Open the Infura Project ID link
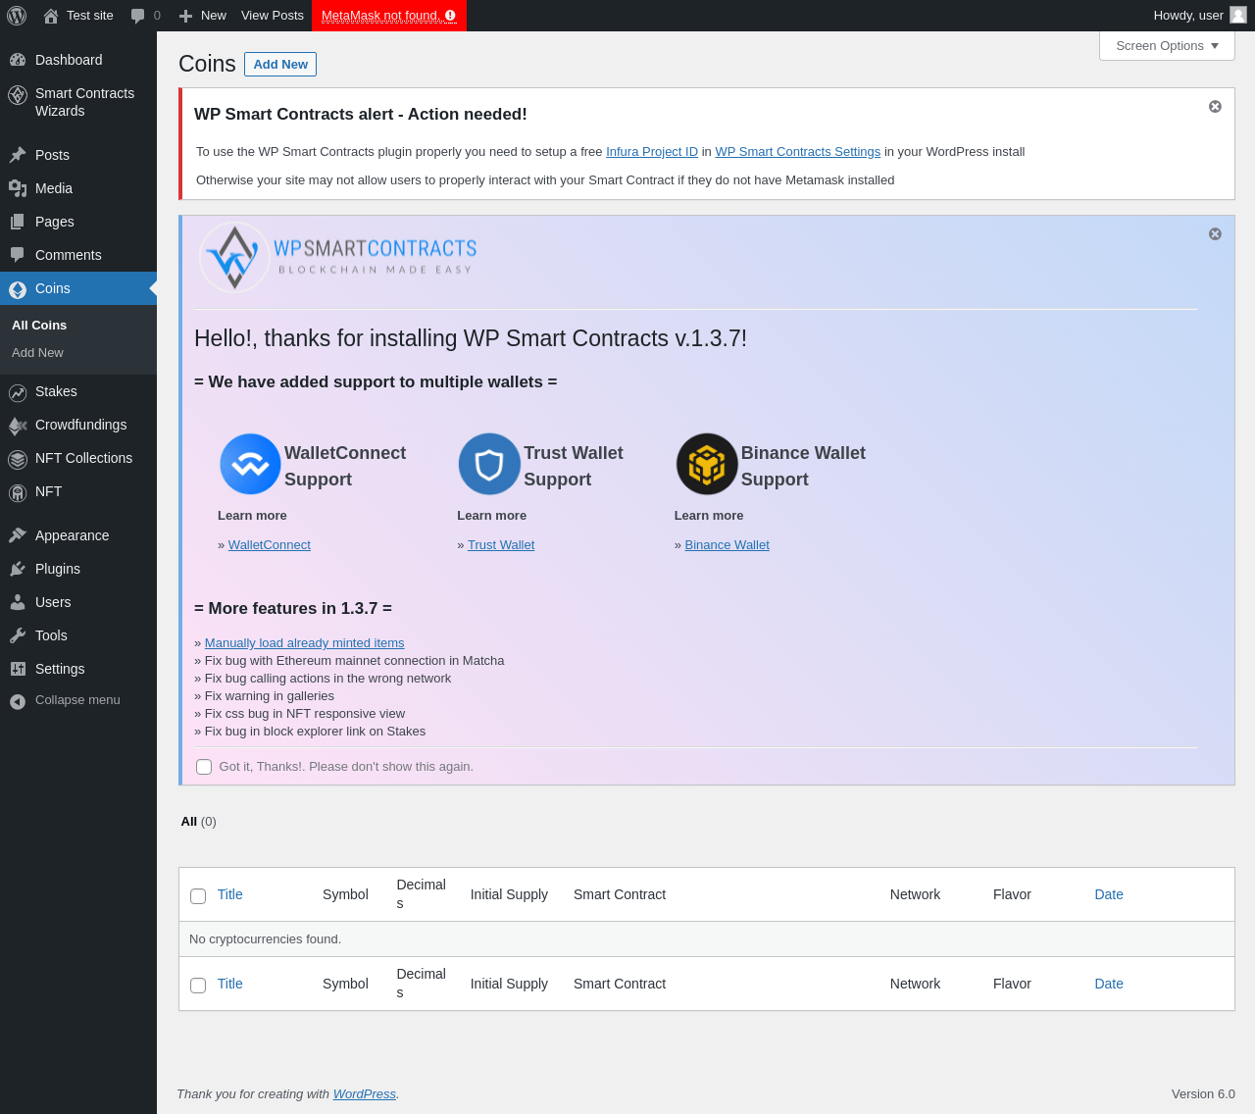This screenshot has width=1255, height=1114. point(652,152)
